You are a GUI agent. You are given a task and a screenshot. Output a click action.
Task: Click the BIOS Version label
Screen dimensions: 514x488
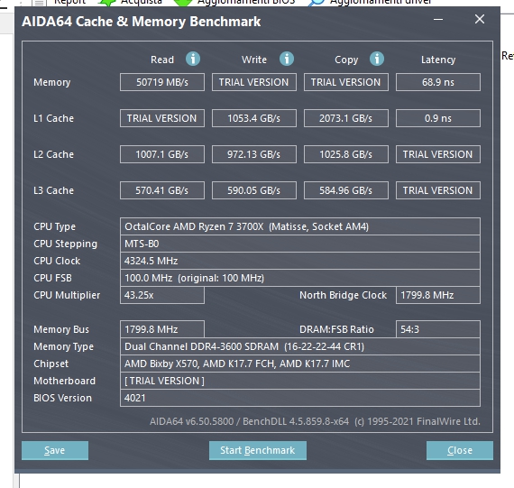click(x=62, y=398)
